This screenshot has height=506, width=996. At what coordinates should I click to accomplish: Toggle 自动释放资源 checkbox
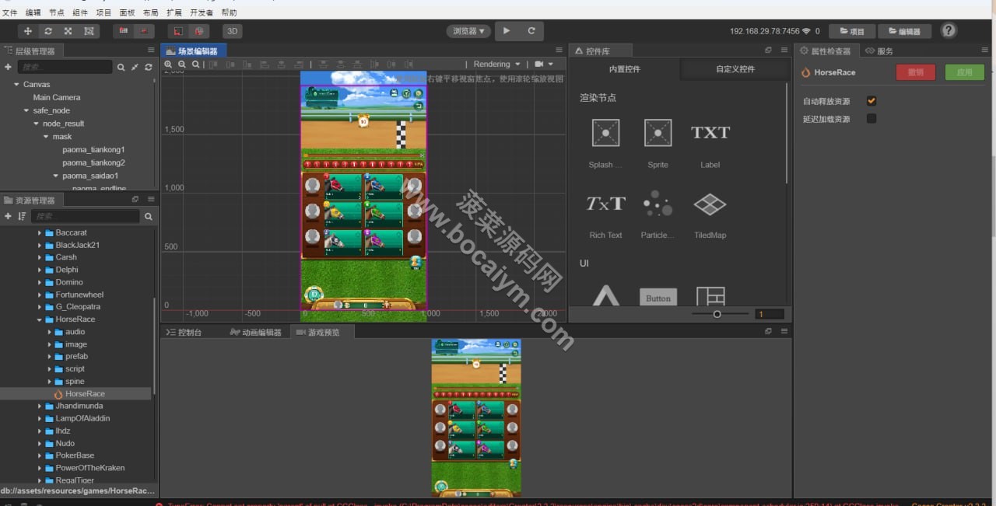click(x=871, y=101)
